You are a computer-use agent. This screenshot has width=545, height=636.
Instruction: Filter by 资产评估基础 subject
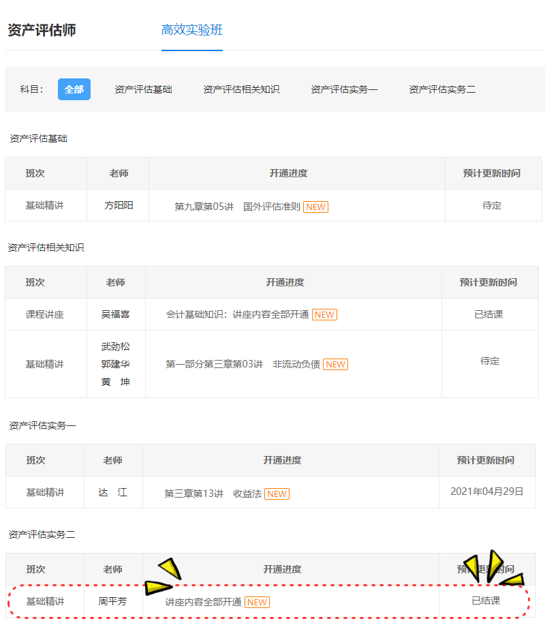143,89
